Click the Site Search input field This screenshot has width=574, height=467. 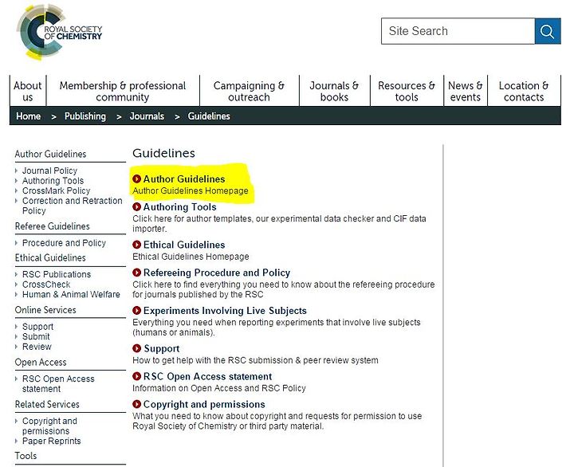click(x=458, y=31)
